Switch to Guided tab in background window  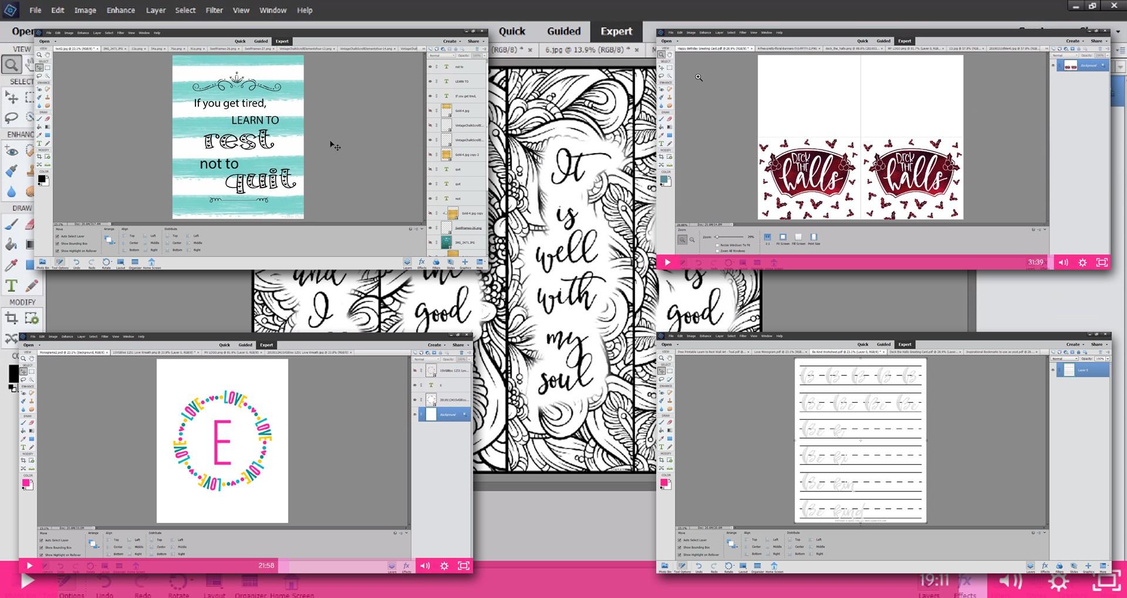click(x=563, y=31)
